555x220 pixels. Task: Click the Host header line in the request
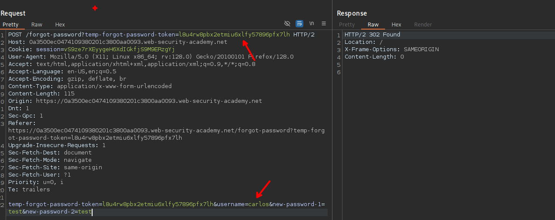pyautogui.click(x=117, y=42)
